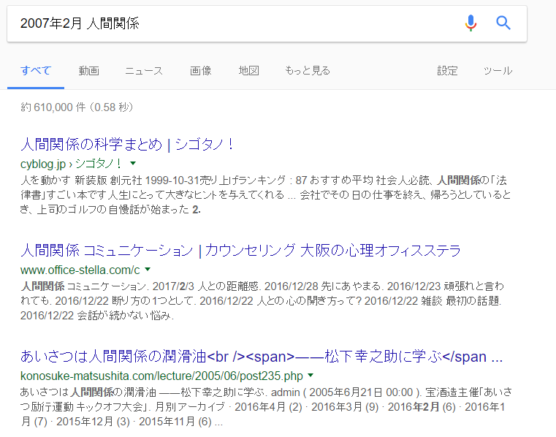Screen dimensions: 556x437
Task: Open result 人間関係 コミュニケーション カウンセリング 大阪
Action: tap(240, 251)
